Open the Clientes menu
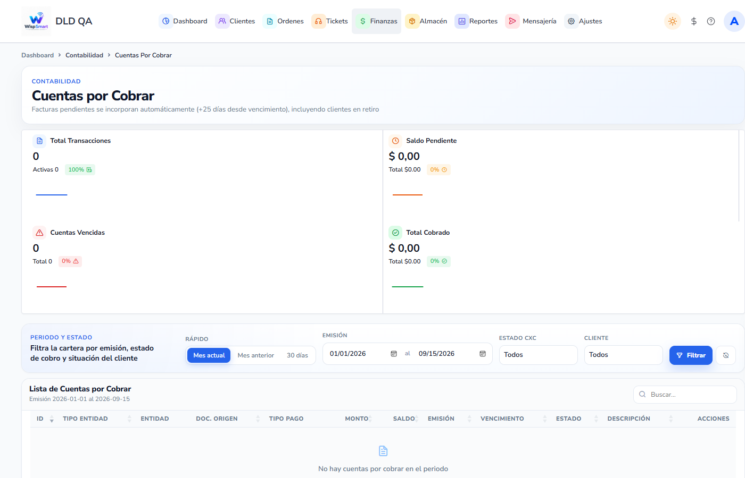The height and width of the screenshot is (478, 745). tap(236, 21)
